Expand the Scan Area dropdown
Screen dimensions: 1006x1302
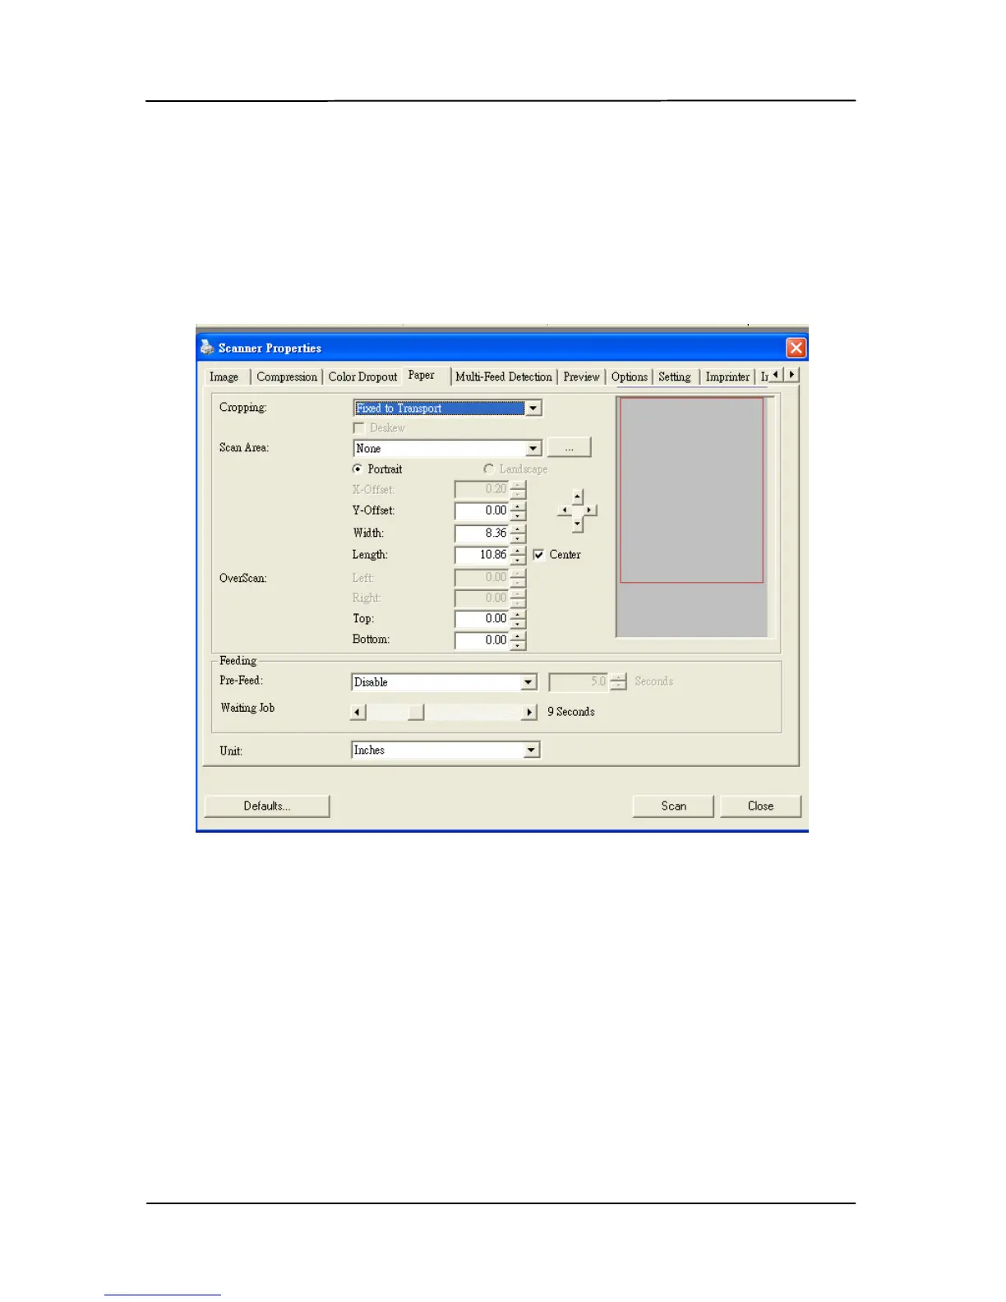click(x=533, y=448)
